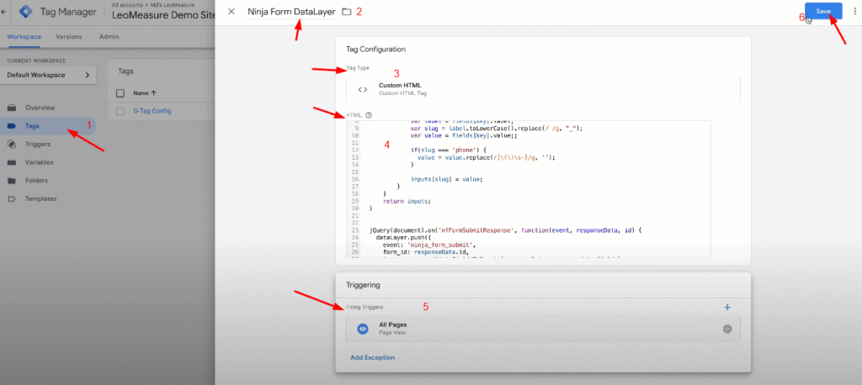Go back with the top-left arrow

pyautogui.click(x=3, y=11)
